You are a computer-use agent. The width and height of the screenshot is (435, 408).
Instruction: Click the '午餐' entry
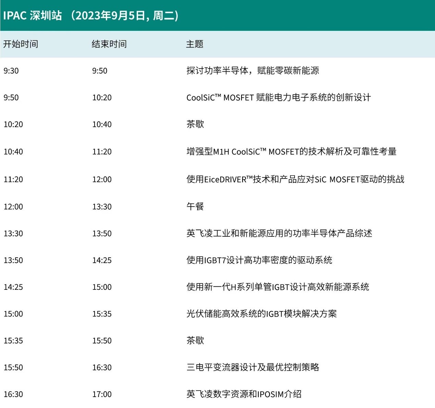tap(195, 206)
